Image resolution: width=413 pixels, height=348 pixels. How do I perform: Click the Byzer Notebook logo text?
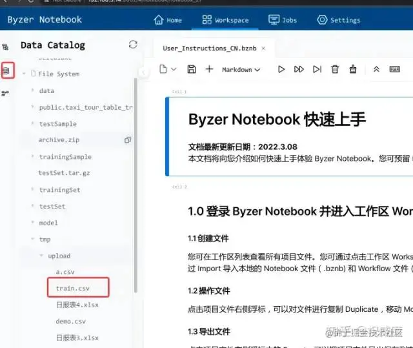coord(45,20)
